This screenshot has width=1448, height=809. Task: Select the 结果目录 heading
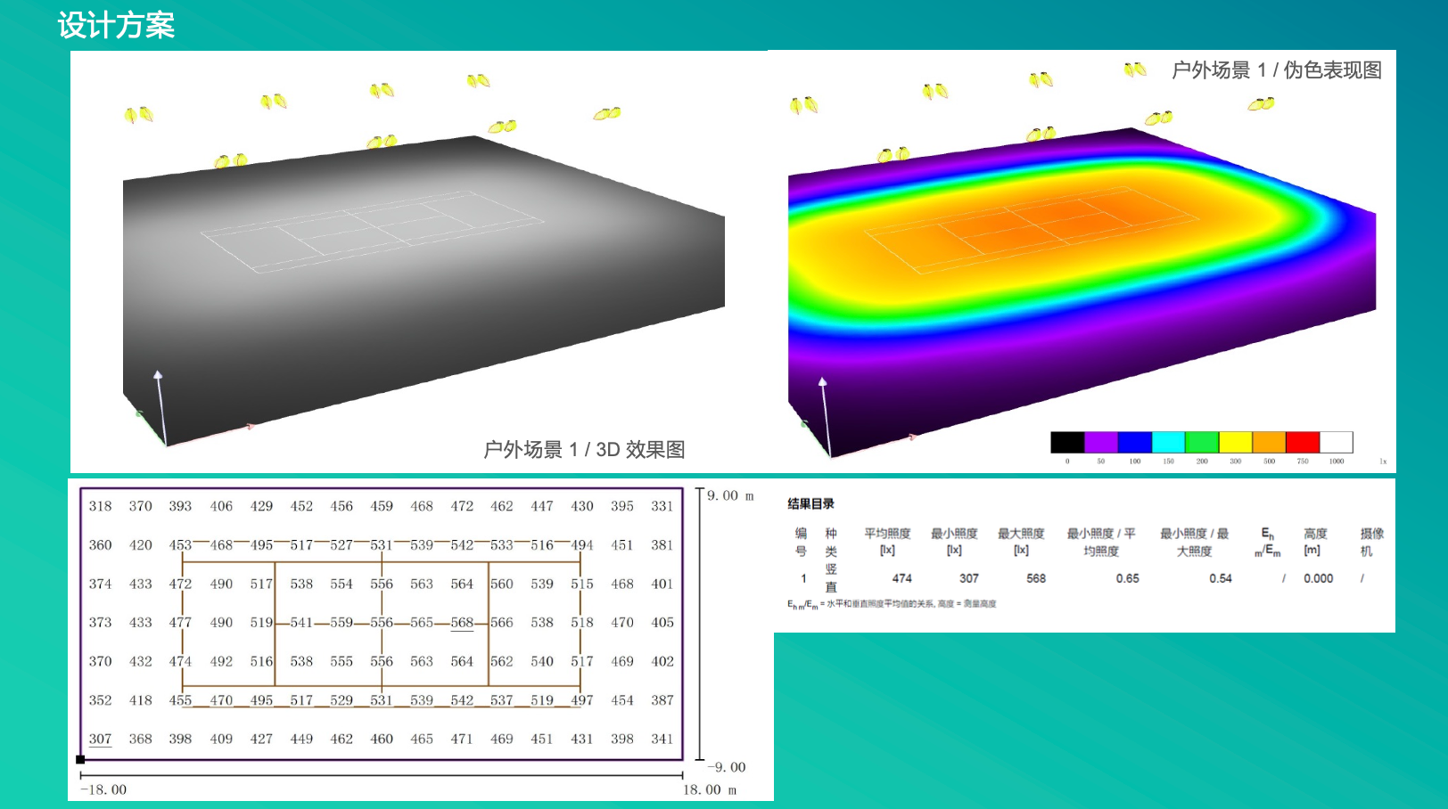[810, 503]
